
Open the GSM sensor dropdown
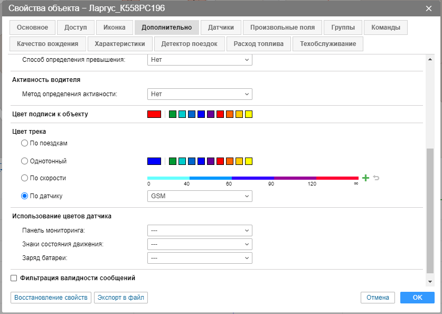pyautogui.click(x=199, y=196)
